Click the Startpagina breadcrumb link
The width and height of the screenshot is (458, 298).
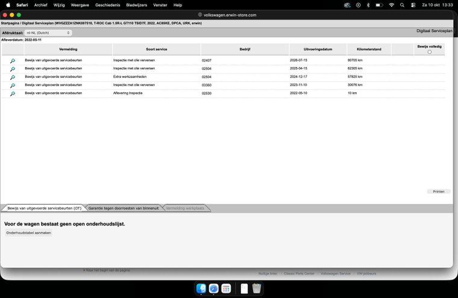[10, 23]
